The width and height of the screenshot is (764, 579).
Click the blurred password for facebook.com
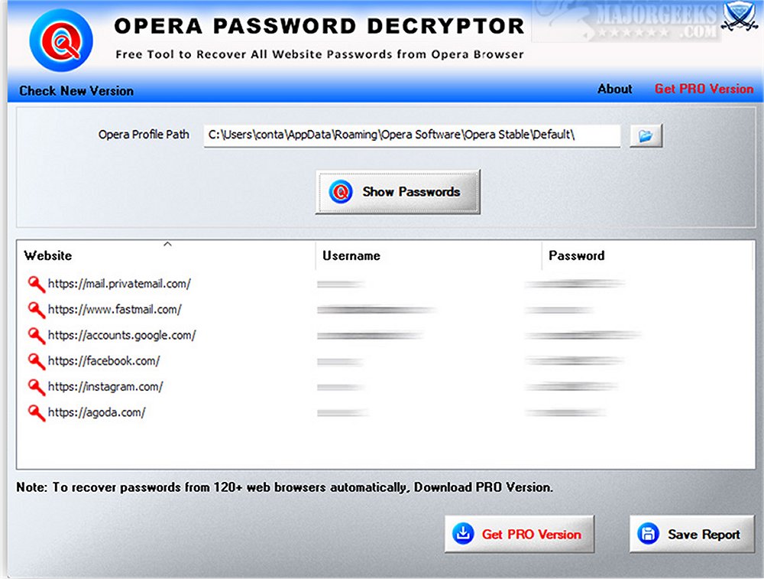tap(575, 362)
